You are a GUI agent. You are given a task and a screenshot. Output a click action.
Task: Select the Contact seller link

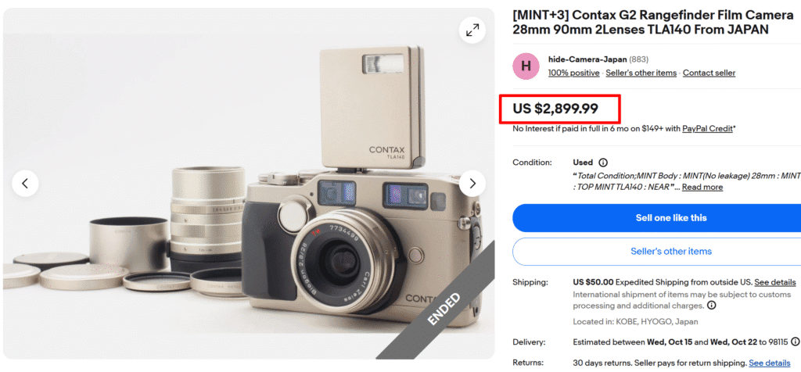coord(709,73)
